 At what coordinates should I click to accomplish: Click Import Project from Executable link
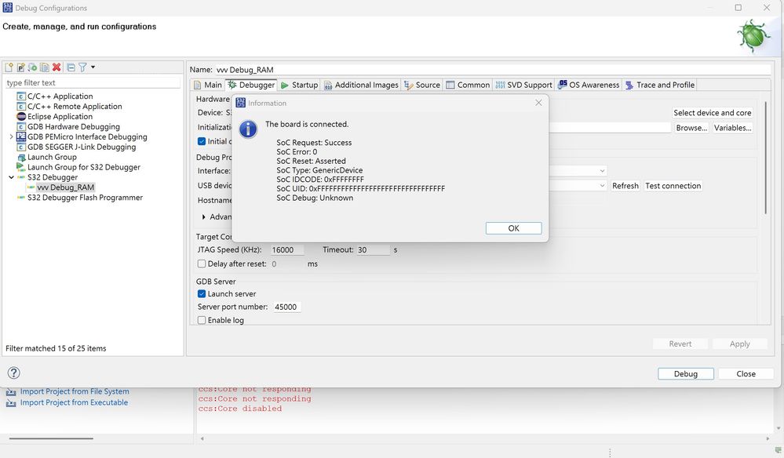(74, 402)
